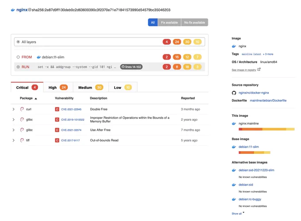Click the critical C badge for CVE-2019-1010022
Screen dimensions: 301x221
tap(57, 120)
